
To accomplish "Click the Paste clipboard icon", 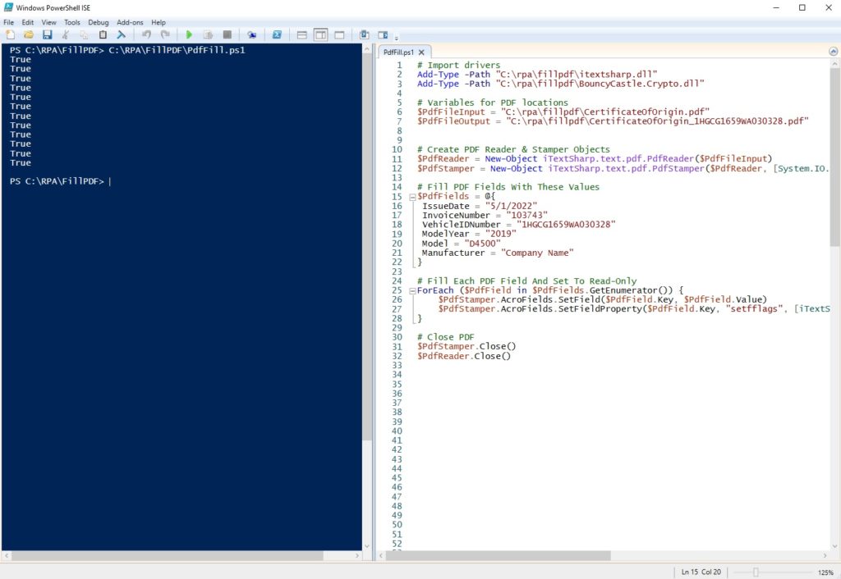I will click(103, 34).
